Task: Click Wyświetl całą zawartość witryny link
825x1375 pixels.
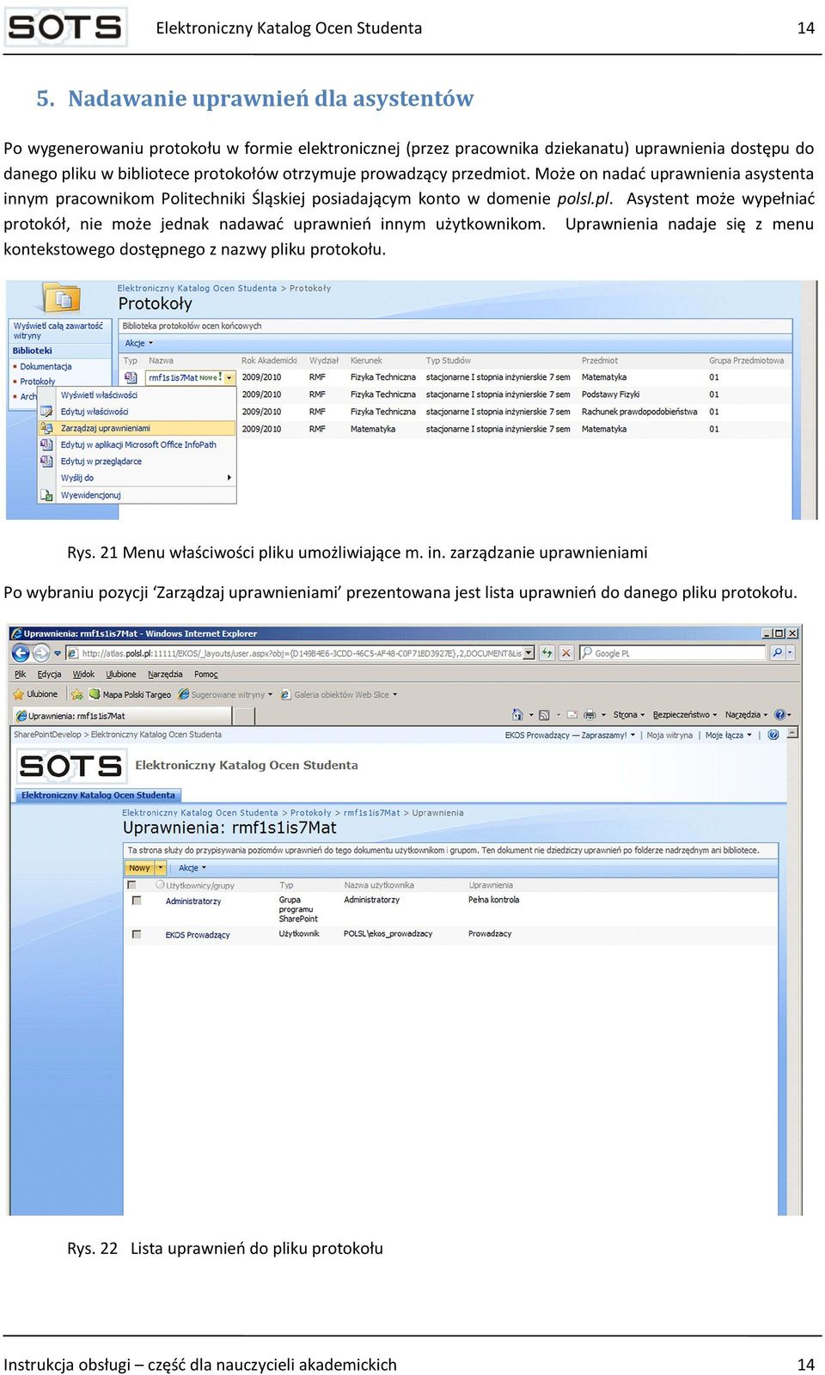Action: tap(58, 331)
